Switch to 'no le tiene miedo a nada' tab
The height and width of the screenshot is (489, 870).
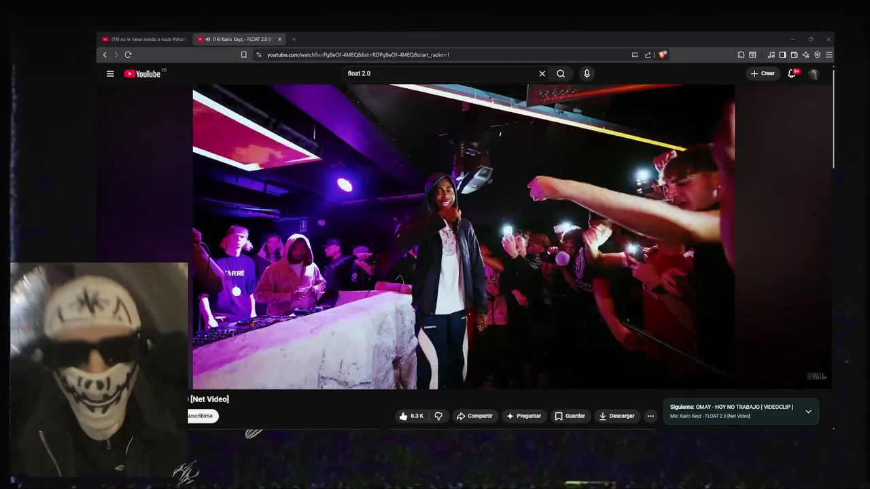pos(144,39)
